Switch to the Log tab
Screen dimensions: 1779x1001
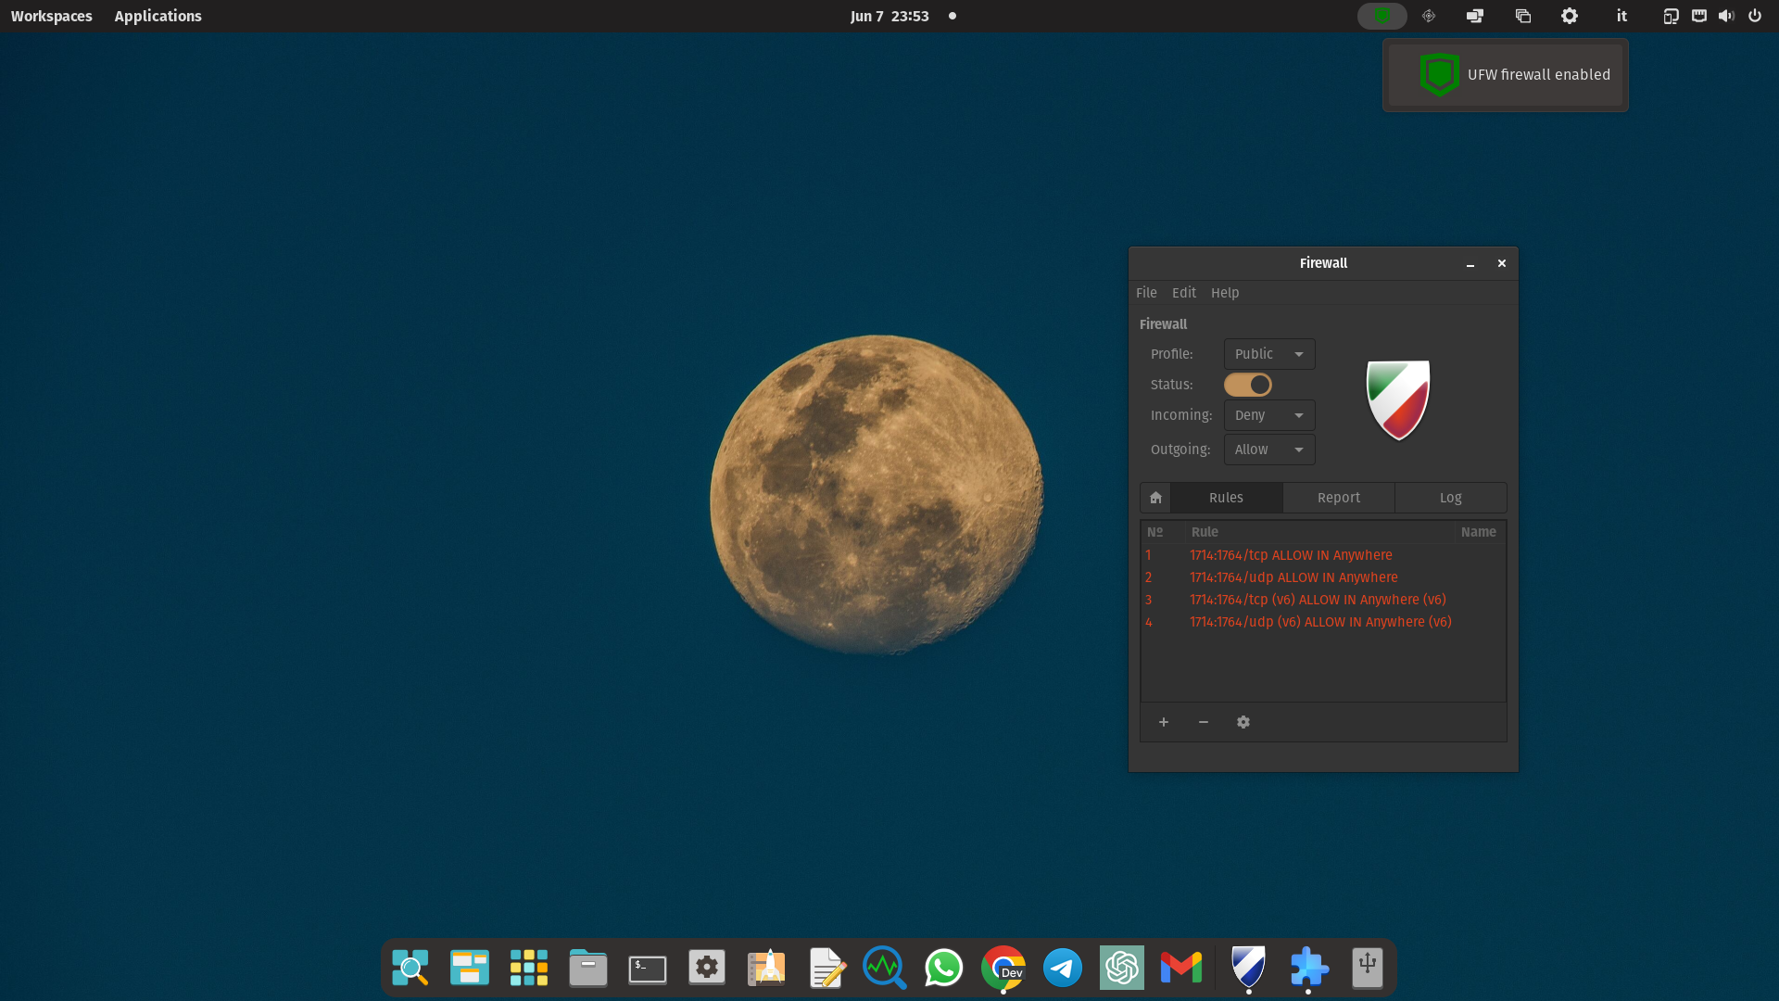click(x=1450, y=498)
